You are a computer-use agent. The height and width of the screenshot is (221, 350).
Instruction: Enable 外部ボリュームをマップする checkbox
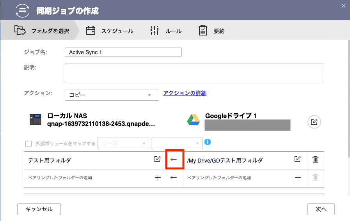28,144
